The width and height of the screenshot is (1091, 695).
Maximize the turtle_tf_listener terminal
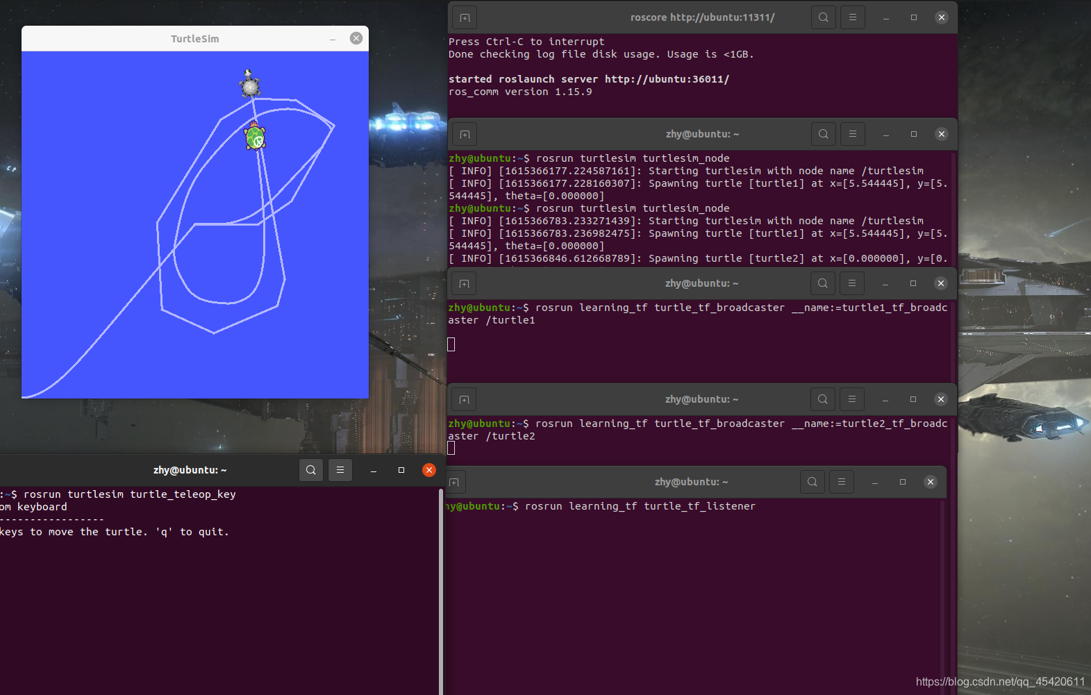(x=903, y=482)
